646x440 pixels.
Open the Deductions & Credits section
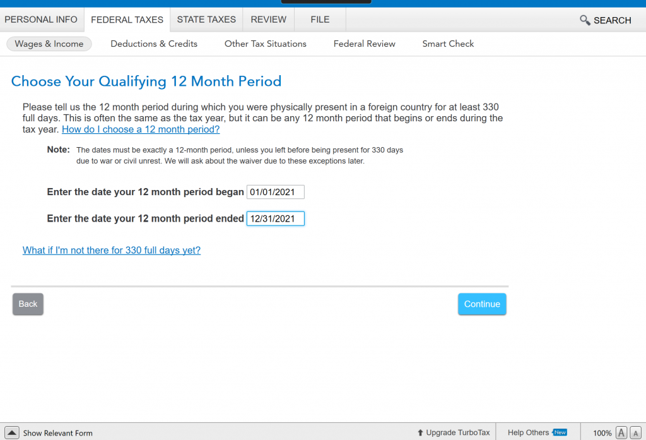point(154,44)
